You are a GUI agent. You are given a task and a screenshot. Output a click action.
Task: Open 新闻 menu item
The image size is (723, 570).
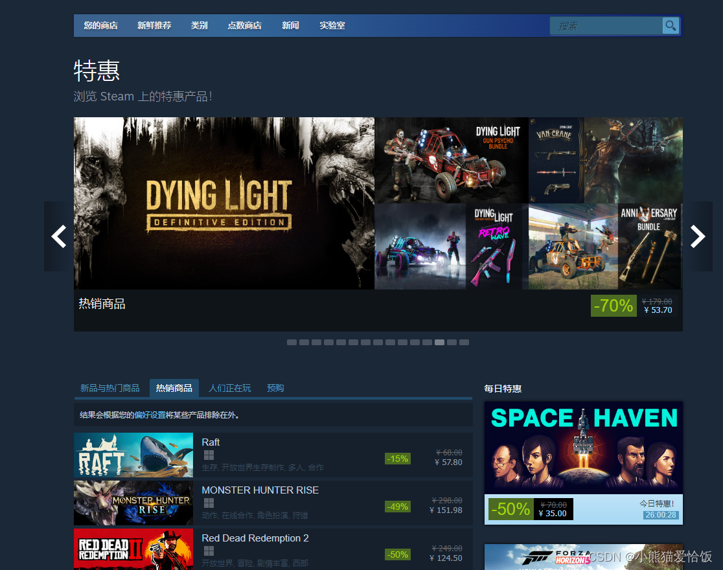(290, 25)
